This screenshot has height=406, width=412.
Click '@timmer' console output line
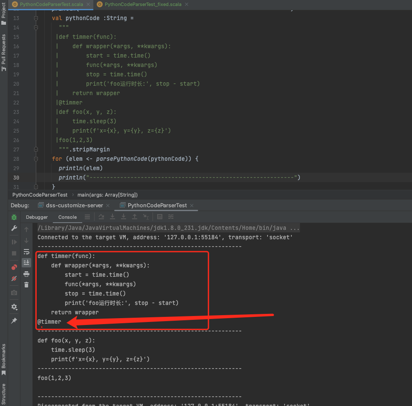click(x=49, y=322)
